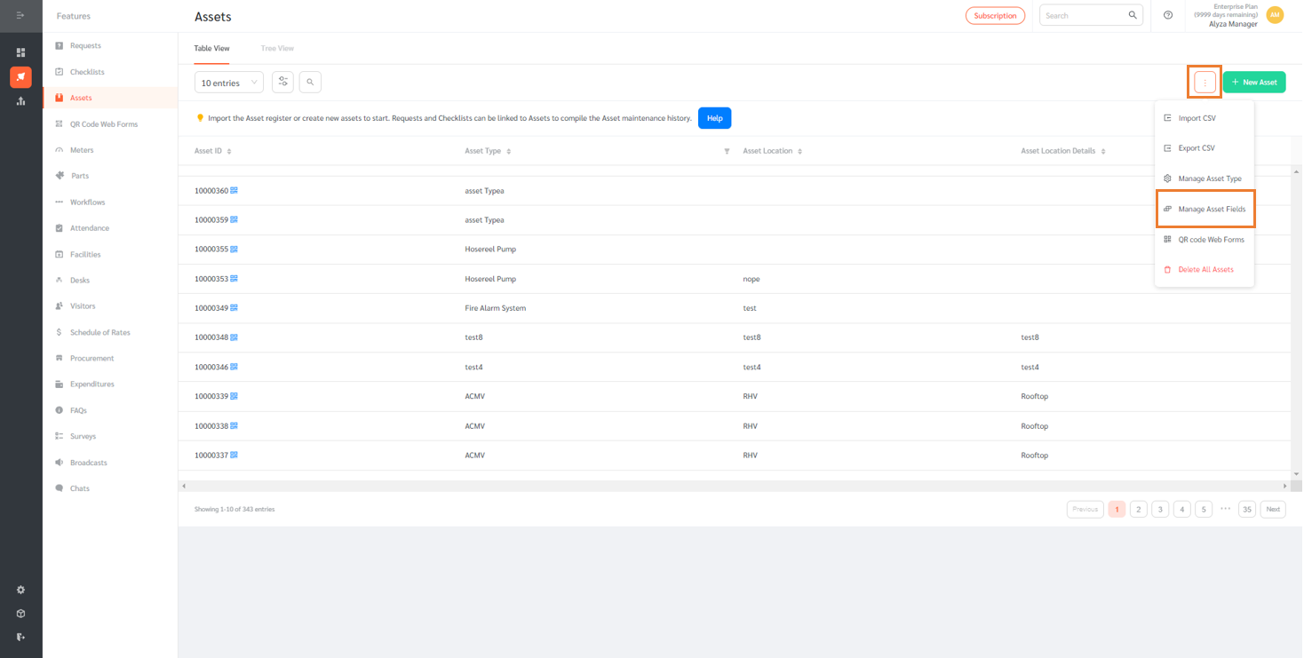1304x658 pixels.
Task: Open the filter settings icon beside entries selector
Action: coord(282,81)
